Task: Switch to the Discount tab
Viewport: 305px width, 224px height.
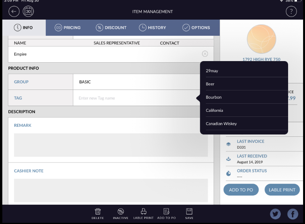Action: click(111, 28)
